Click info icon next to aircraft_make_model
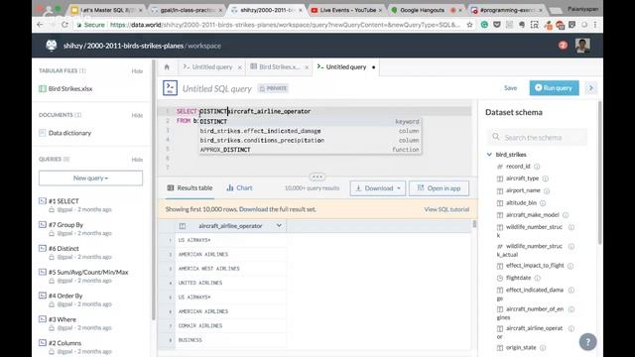635x357 pixels. click(566, 215)
